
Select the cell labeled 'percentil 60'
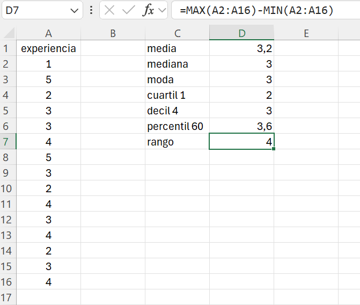coord(177,127)
